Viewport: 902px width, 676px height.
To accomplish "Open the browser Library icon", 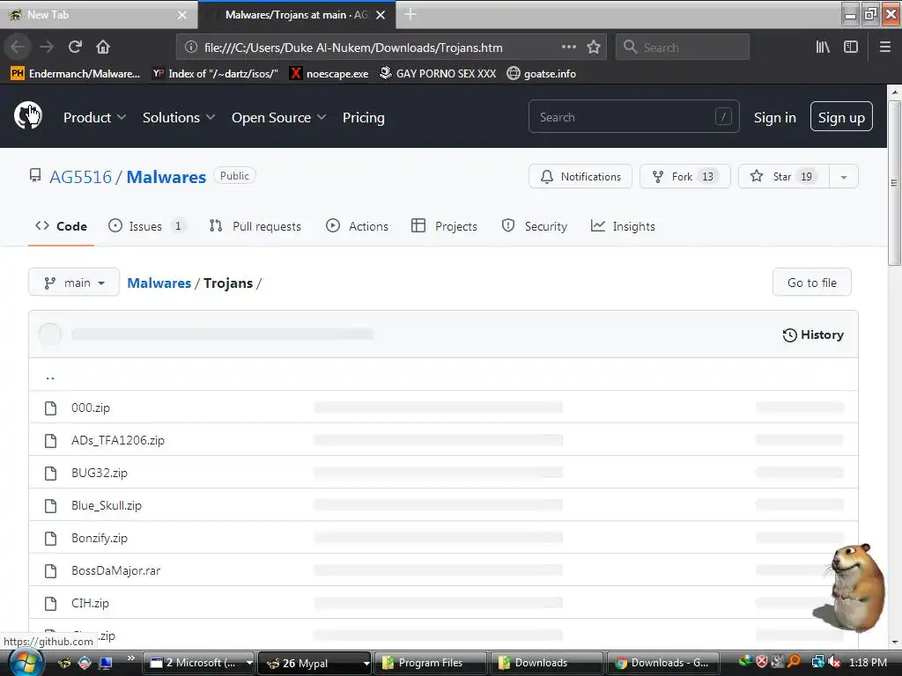I will point(823,48).
